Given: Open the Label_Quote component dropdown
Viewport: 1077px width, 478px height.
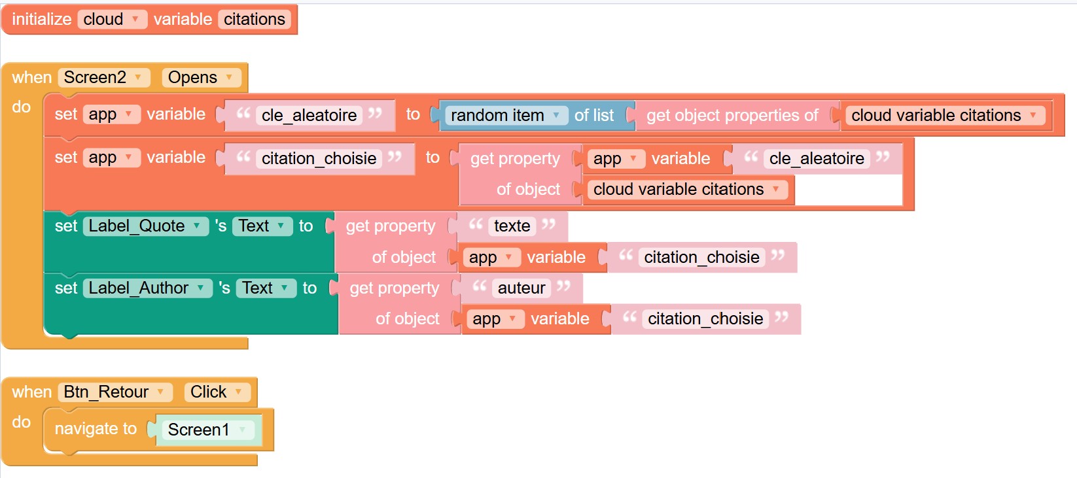Looking at the screenshot, I should click(196, 226).
